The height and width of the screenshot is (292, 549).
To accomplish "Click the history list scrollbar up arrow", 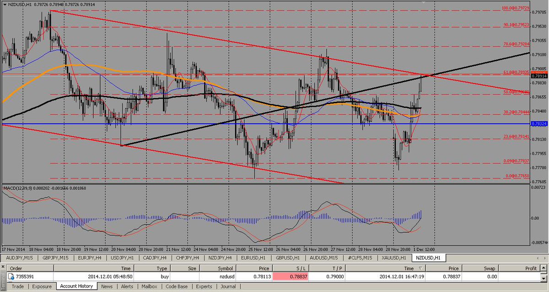I will [544, 268].
